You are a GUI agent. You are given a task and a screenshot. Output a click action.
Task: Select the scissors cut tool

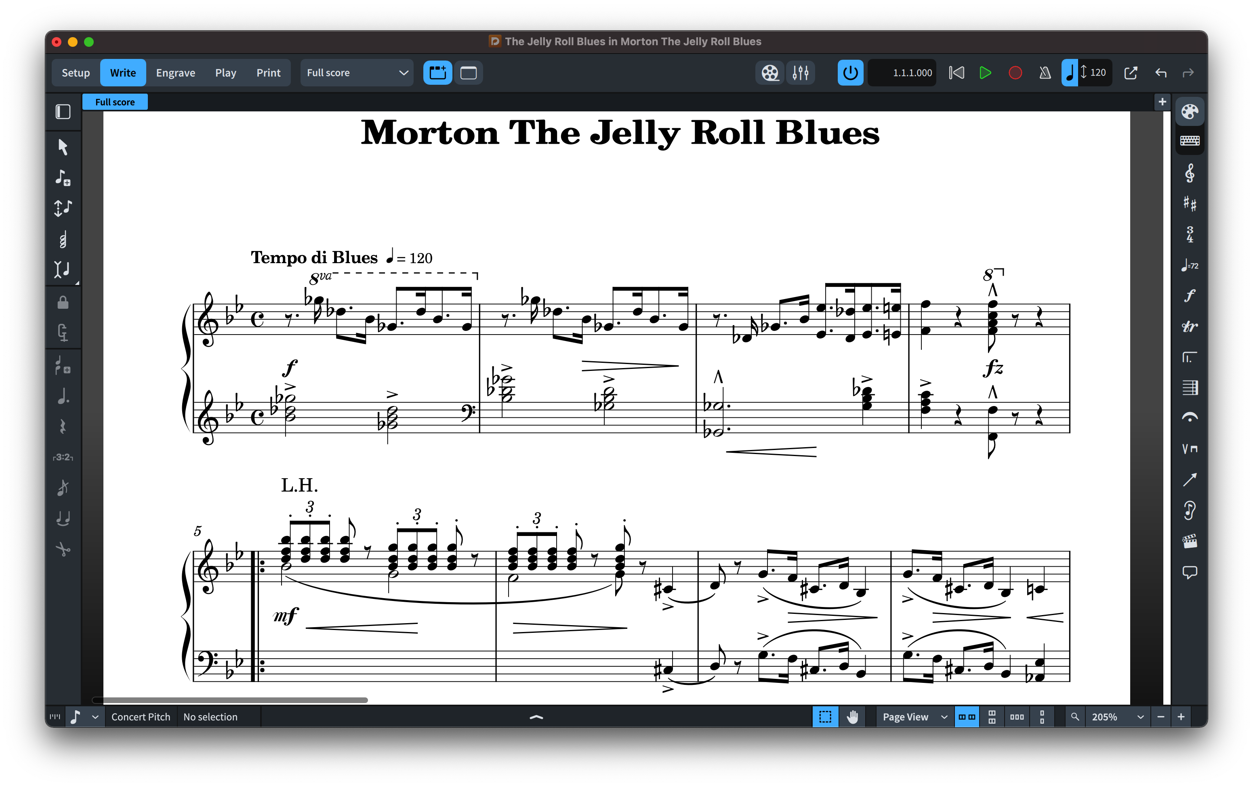63,549
